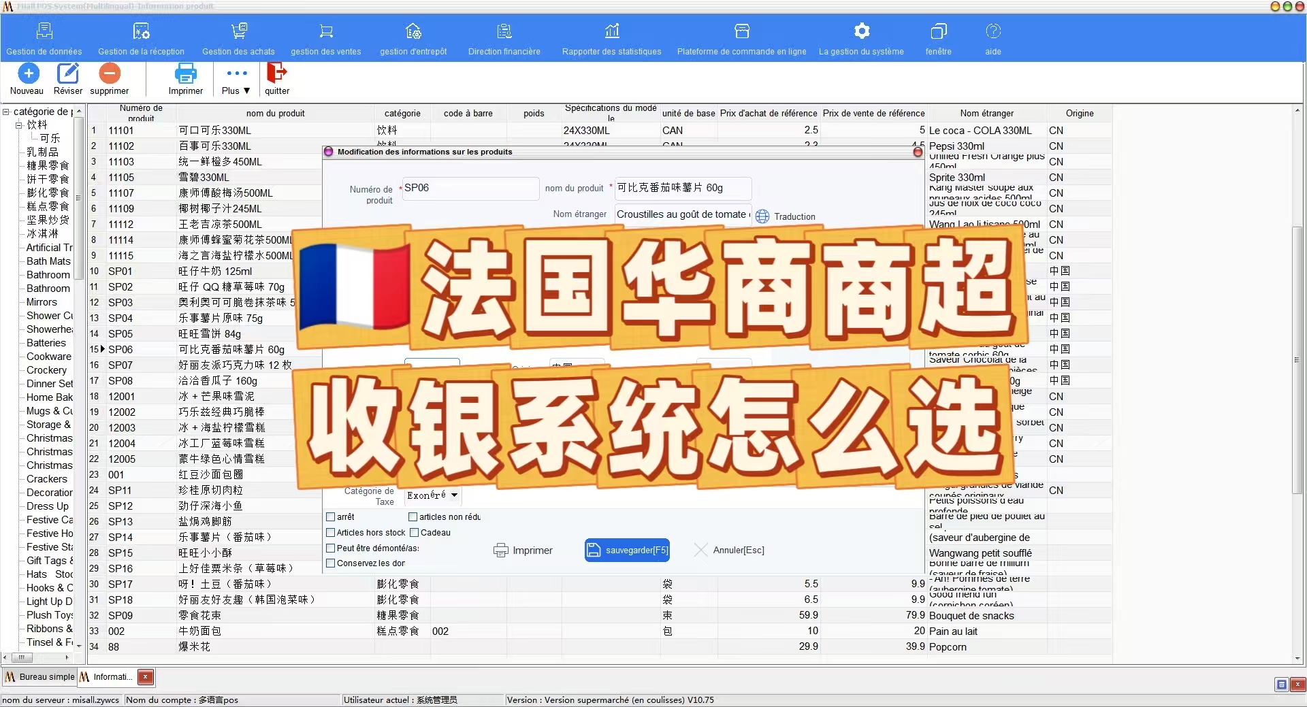Image resolution: width=1307 pixels, height=707 pixels.
Task: Sort by Prix d'achat de référence column
Action: 769,114
